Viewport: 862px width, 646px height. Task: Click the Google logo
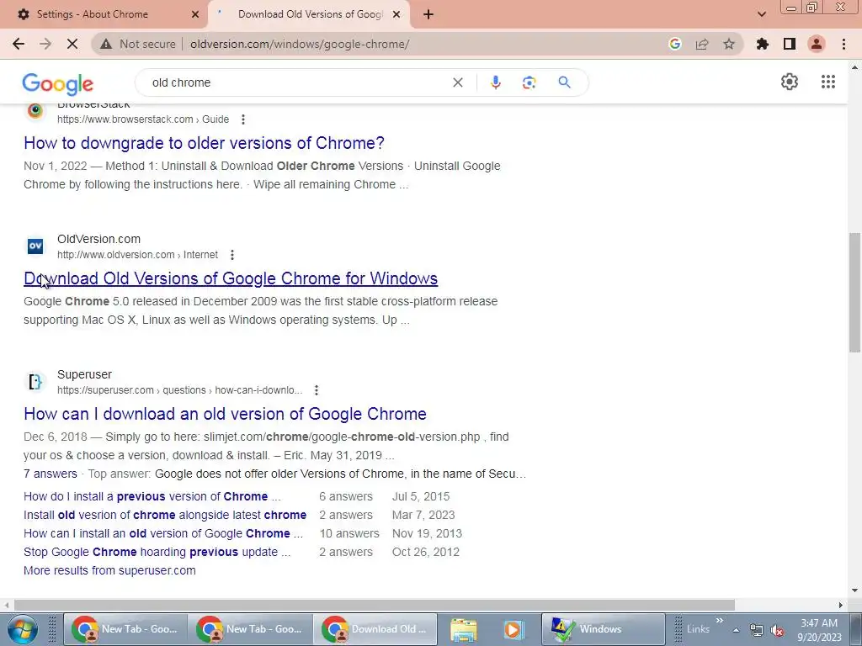[58, 83]
